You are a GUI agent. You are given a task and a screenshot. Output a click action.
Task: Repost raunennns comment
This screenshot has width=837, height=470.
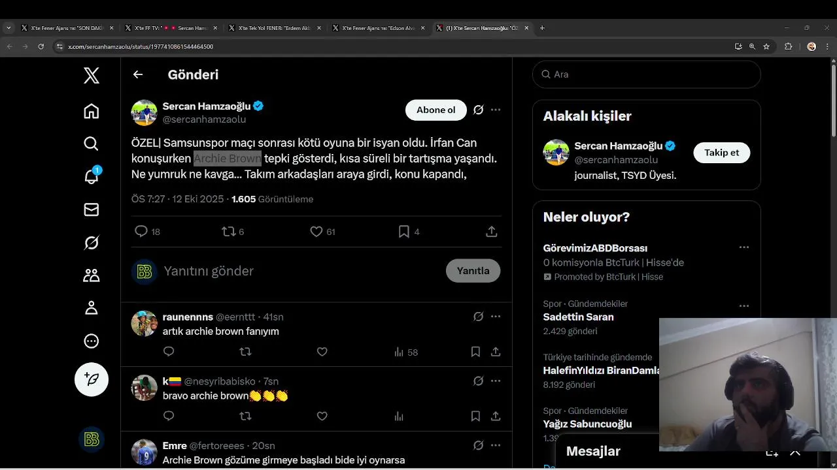click(245, 352)
